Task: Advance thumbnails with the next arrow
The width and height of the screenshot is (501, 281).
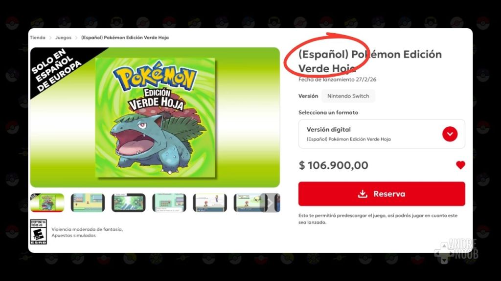Action: coord(270,202)
